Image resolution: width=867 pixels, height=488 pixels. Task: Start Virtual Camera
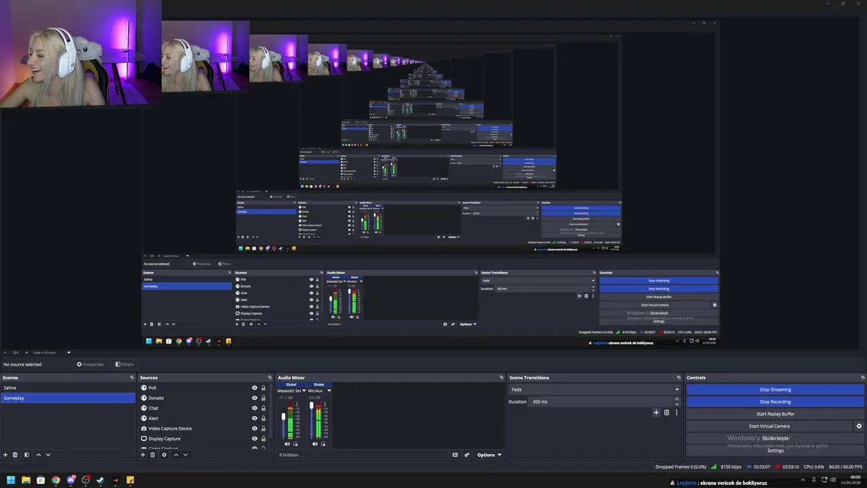pyautogui.click(x=769, y=426)
